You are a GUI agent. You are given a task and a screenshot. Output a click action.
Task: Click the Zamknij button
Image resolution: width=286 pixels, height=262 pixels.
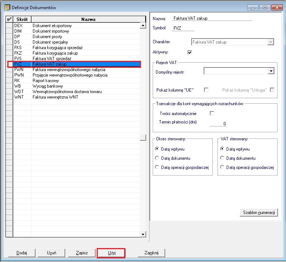151,253
